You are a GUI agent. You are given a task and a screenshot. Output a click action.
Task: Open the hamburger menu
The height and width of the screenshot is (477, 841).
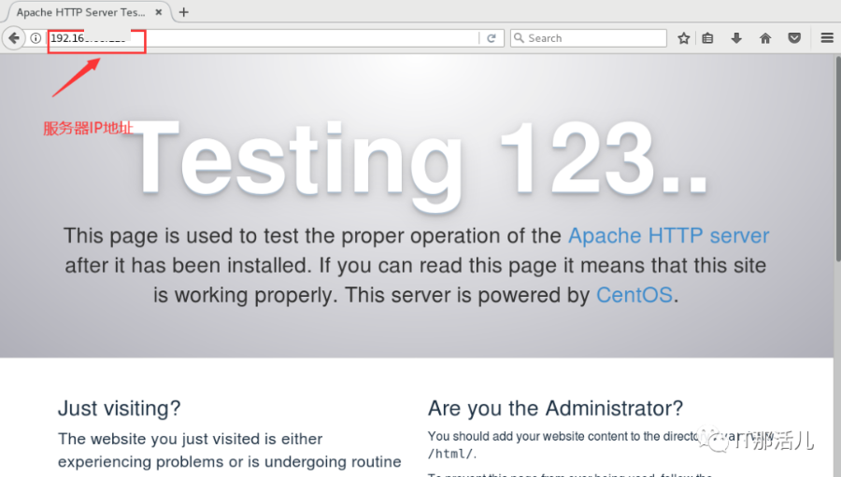827,38
